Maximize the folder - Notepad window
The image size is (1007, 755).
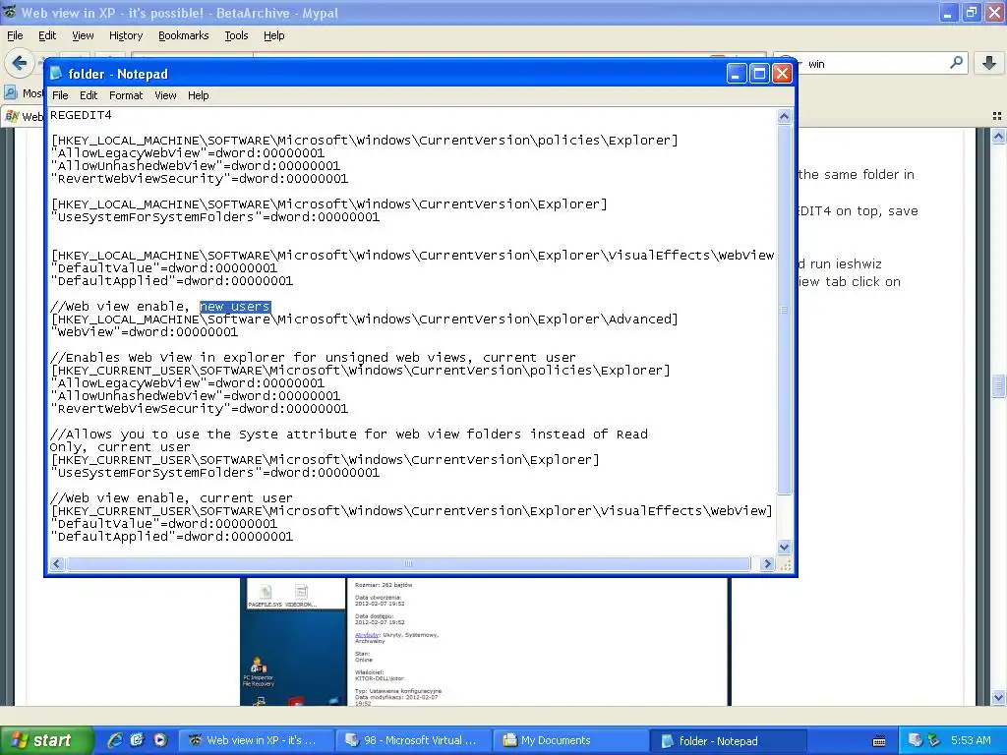click(759, 74)
